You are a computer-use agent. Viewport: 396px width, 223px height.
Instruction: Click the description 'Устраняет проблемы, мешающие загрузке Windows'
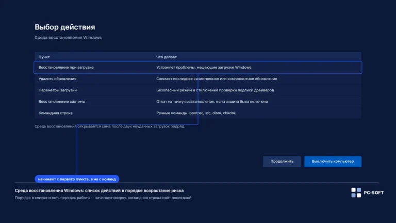pyautogui.click(x=204, y=68)
